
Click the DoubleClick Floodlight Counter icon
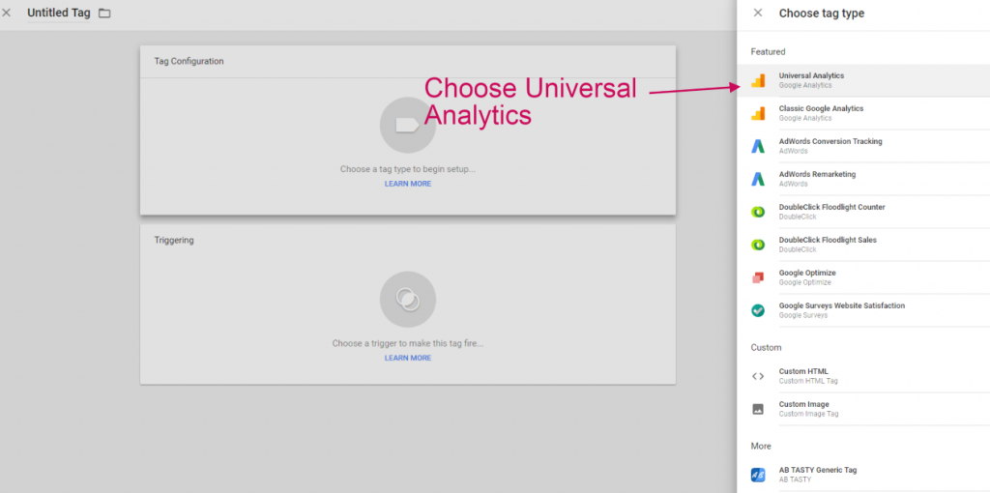[758, 212]
